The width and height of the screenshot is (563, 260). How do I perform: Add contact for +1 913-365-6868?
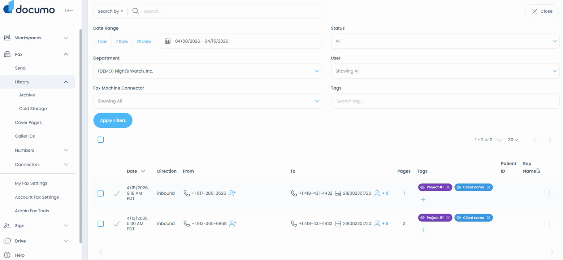coord(233,224)
